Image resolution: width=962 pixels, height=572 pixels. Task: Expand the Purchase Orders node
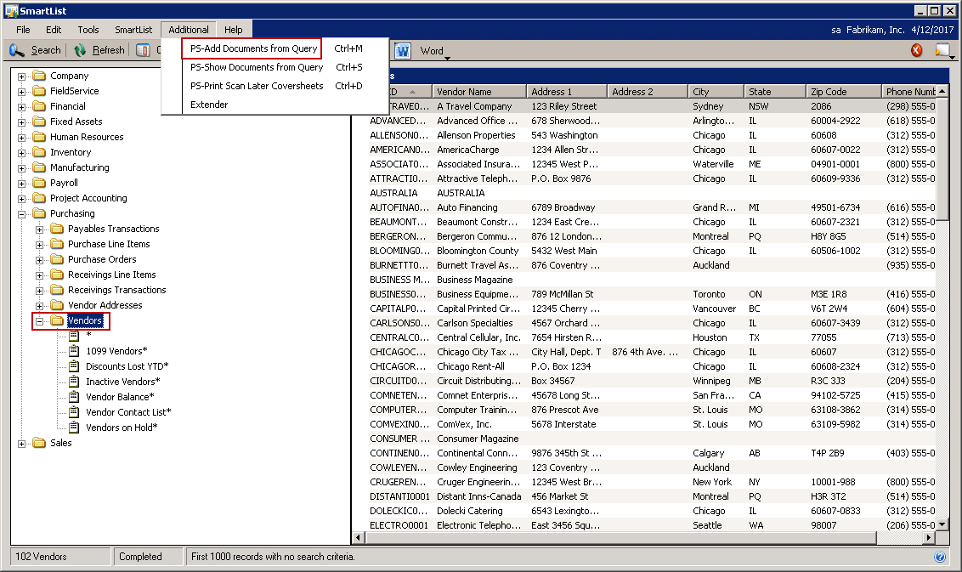39,260
